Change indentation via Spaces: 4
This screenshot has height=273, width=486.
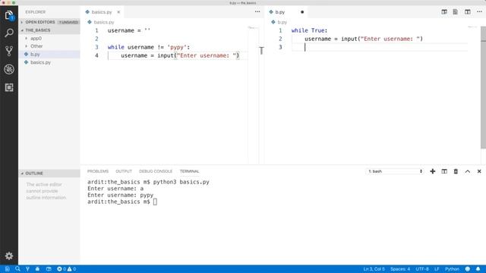click(400, 269)
